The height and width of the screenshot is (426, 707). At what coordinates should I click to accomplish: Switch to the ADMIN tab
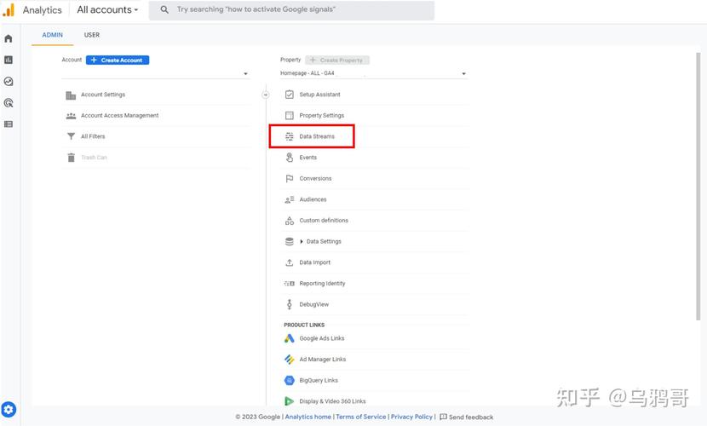pyautogui.click(x=52, y=35)
